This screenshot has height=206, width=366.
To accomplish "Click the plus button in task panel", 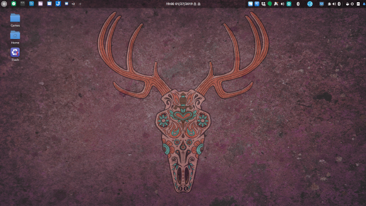I will (x=80, y=4).
